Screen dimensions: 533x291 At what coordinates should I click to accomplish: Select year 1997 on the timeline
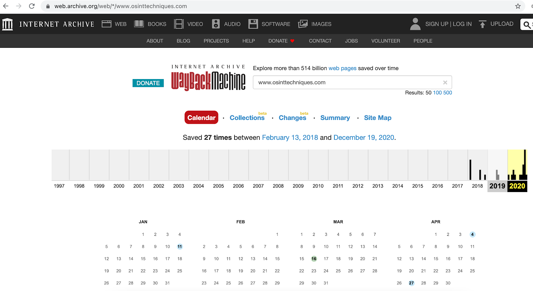tap(59, 186)
